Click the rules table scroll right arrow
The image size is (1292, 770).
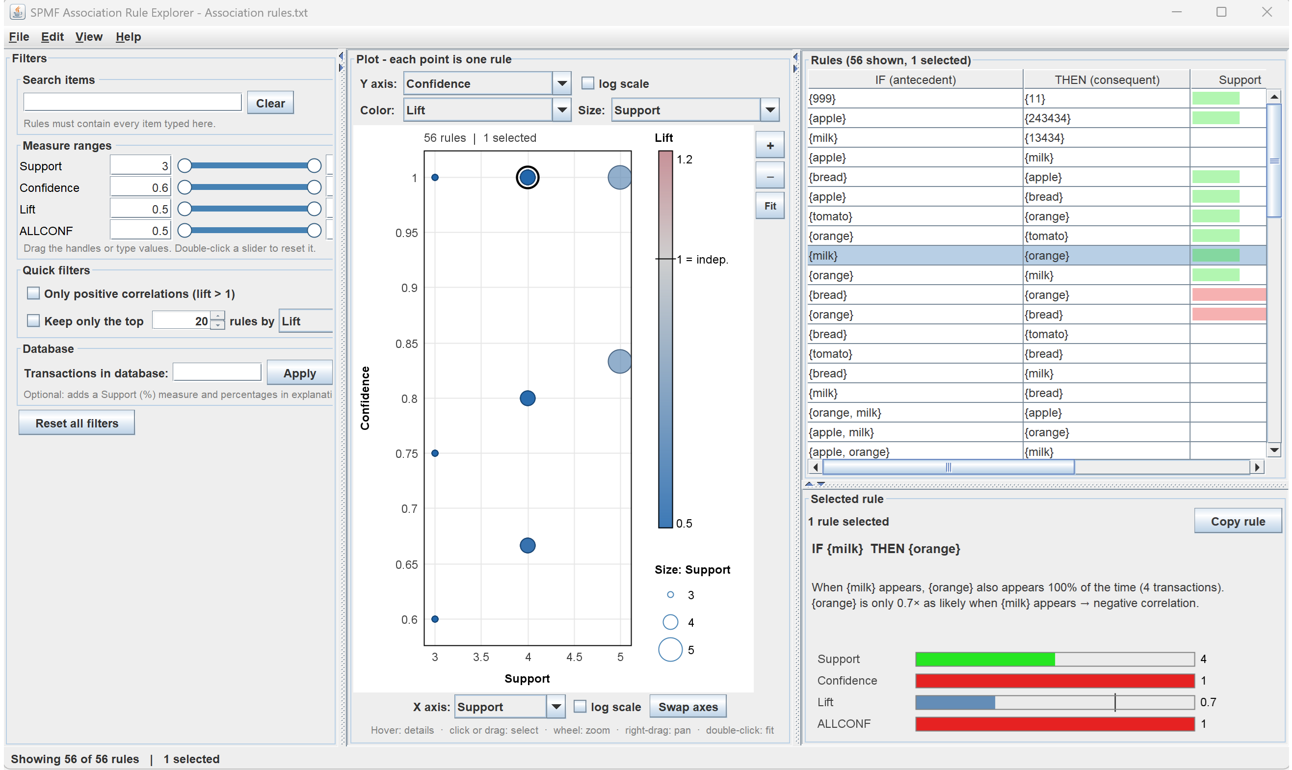click(1257, 468)
